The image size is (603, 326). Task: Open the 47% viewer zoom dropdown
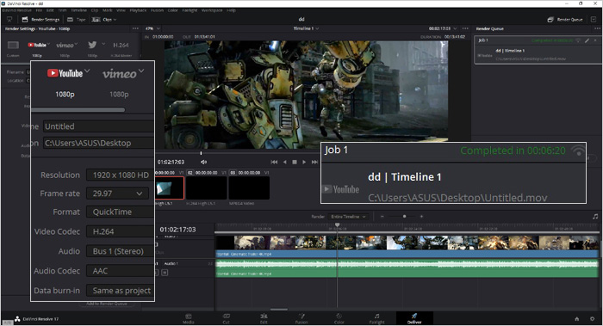(x=152, y=28)
